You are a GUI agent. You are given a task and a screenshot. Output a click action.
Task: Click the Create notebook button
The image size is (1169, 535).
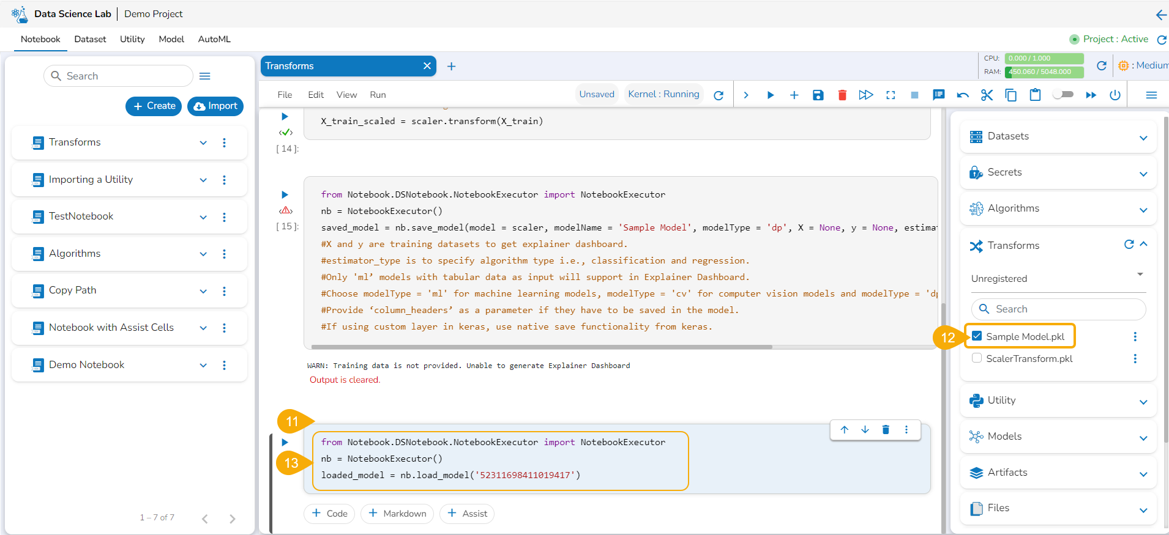[154, 106]
